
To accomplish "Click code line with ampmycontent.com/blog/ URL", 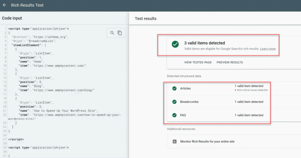I will pyautogui.click(x=57, y=90).
